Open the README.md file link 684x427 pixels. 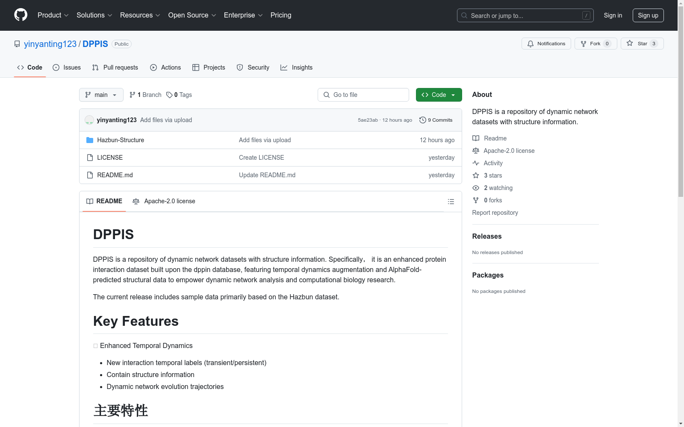(115, 175)
